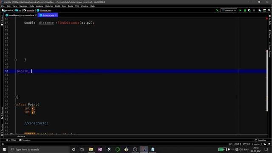This screenshot has height=153, width=272.
Task: Open the Project tool window
Action: tap(2, 20)
